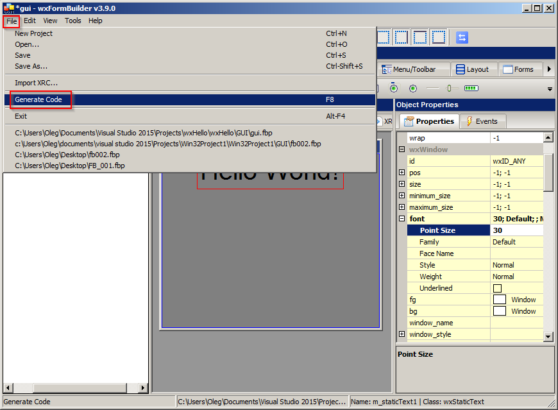The width and height of the screenshot is (558, 410).
Task: Collapse the font property
Action: pyautogui.click(x=402, y=219)
